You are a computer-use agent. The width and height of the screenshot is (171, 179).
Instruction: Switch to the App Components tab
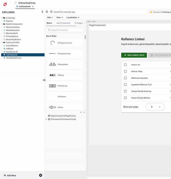click(x=63, y=23)
